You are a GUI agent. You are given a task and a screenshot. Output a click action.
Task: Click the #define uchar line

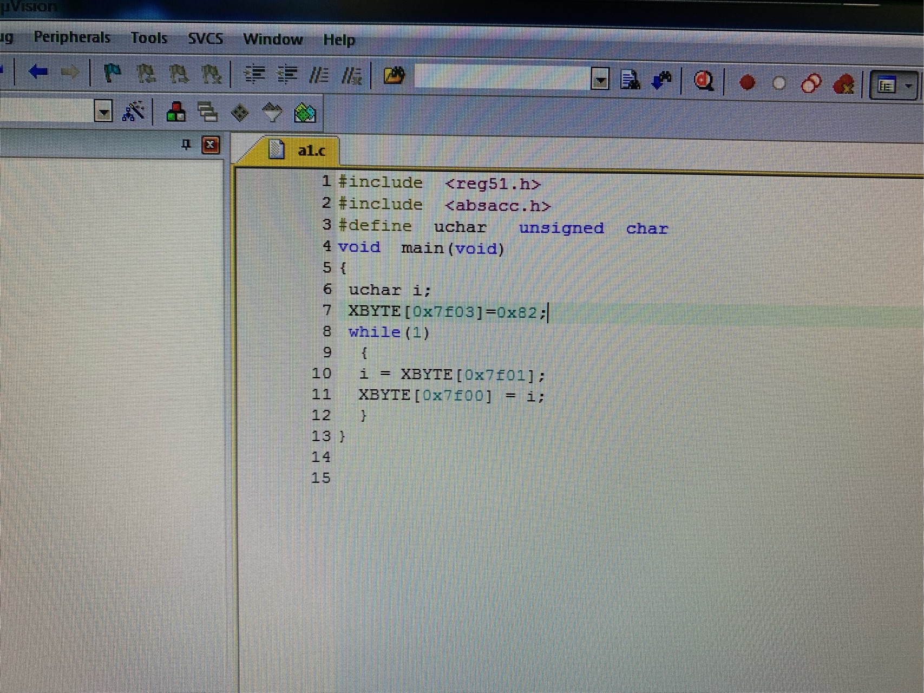coord(503,227)
